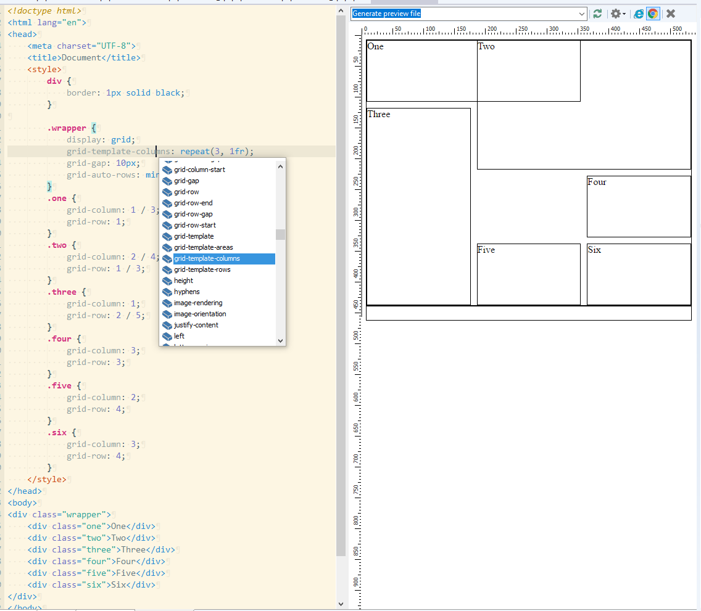This screenshot has width=701, height=611.
Task: Click the Three box in preview
Action: point(418,207)
